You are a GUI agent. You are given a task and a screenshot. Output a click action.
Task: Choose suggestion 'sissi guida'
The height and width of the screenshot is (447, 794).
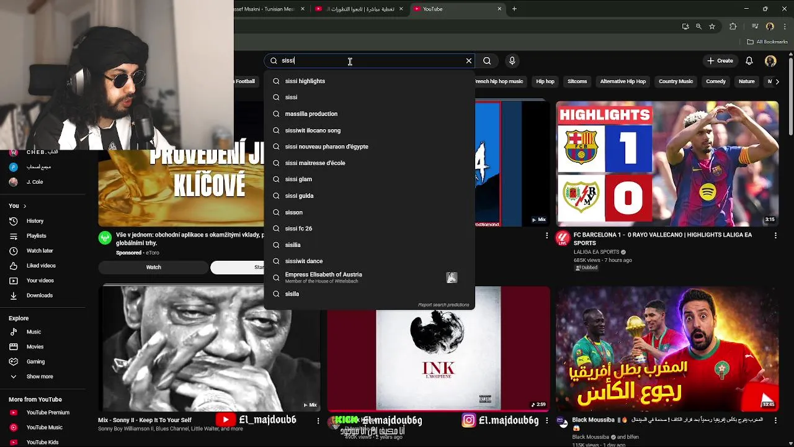[369, 196]
